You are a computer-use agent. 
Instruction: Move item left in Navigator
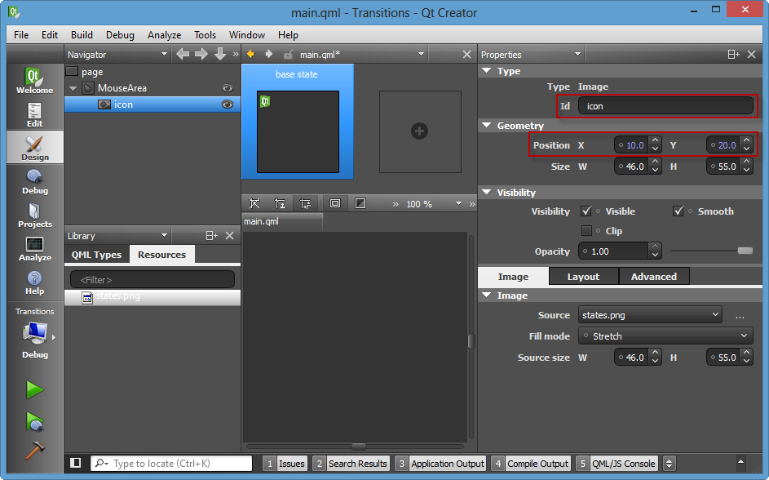coord(183,54)
